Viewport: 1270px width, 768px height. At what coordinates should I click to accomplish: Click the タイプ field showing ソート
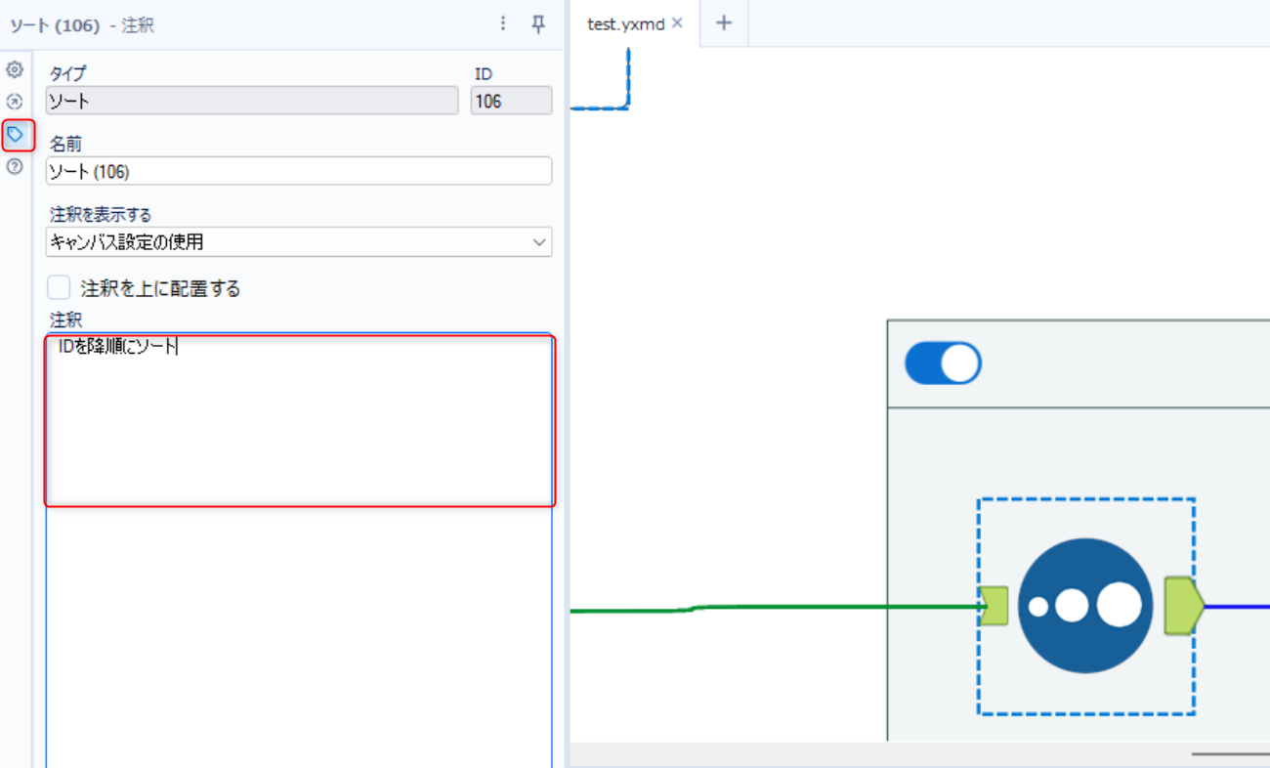pyautogui.click(x=252, y=101)
